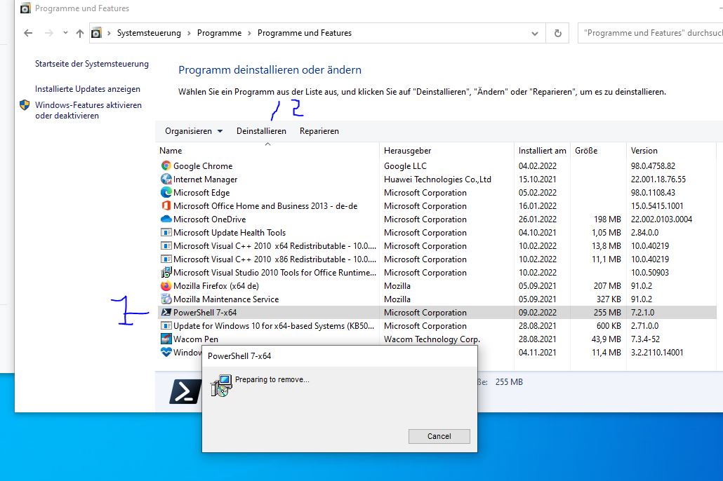
Task: Select Systemsteuerung in the breadcrumb
Action: [149, 33]
